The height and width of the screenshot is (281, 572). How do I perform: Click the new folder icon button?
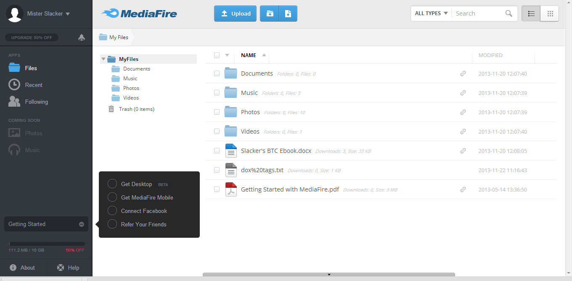270,13
